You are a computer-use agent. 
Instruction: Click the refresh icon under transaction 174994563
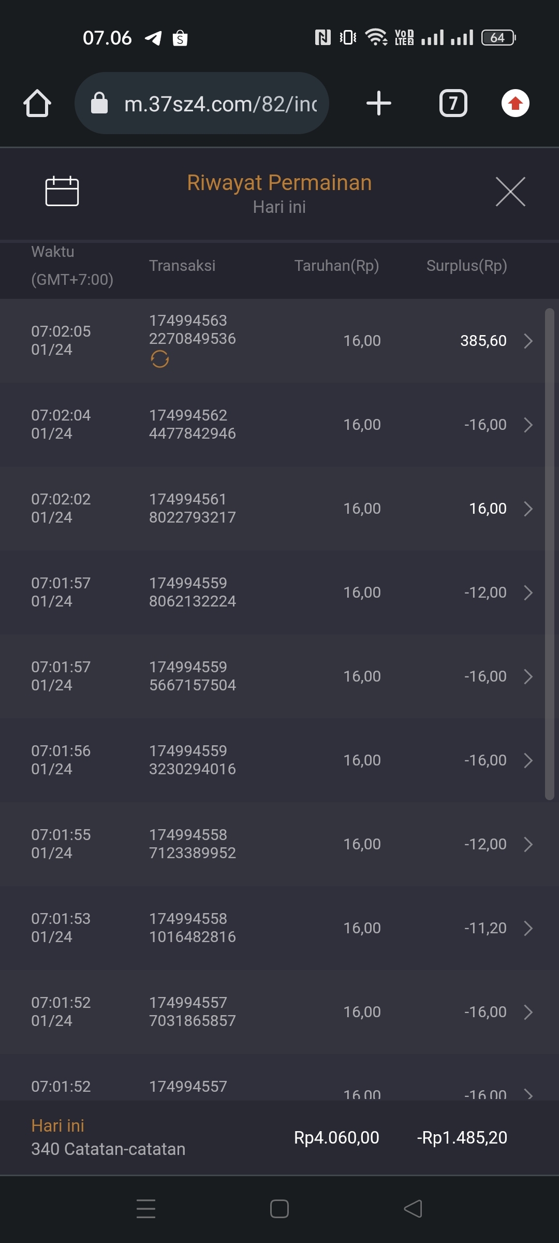pyautogui.click(x=159, y=359)
